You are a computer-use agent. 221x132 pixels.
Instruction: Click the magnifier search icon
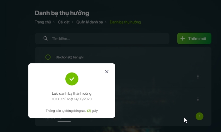46,38
